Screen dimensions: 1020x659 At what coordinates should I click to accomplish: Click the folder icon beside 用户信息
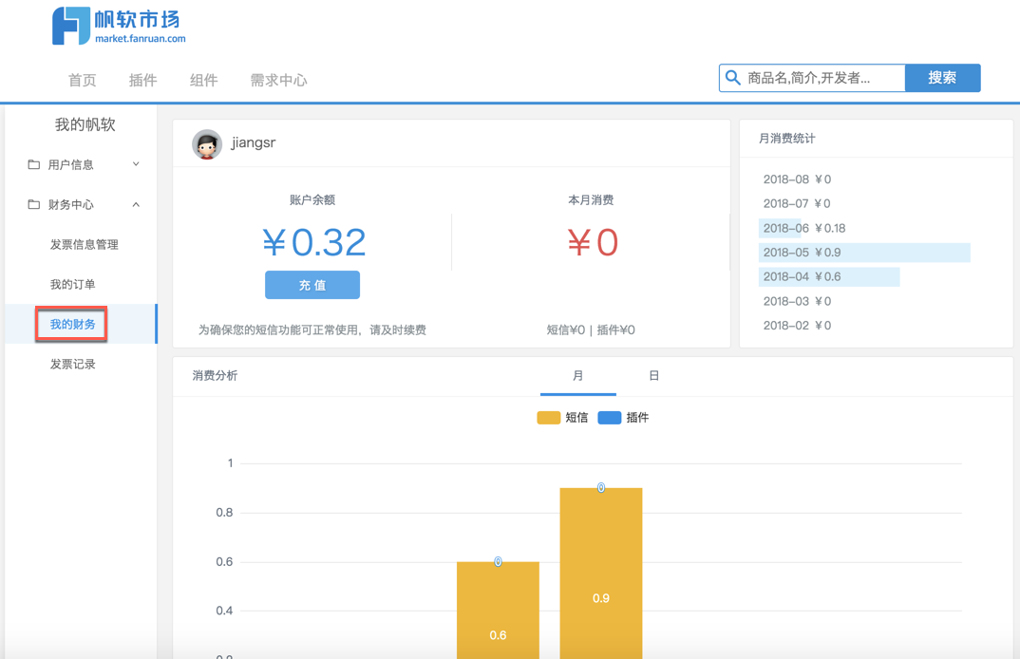point(34,164)
